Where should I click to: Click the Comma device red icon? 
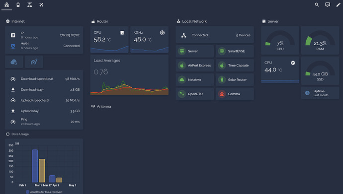(222, 94)
